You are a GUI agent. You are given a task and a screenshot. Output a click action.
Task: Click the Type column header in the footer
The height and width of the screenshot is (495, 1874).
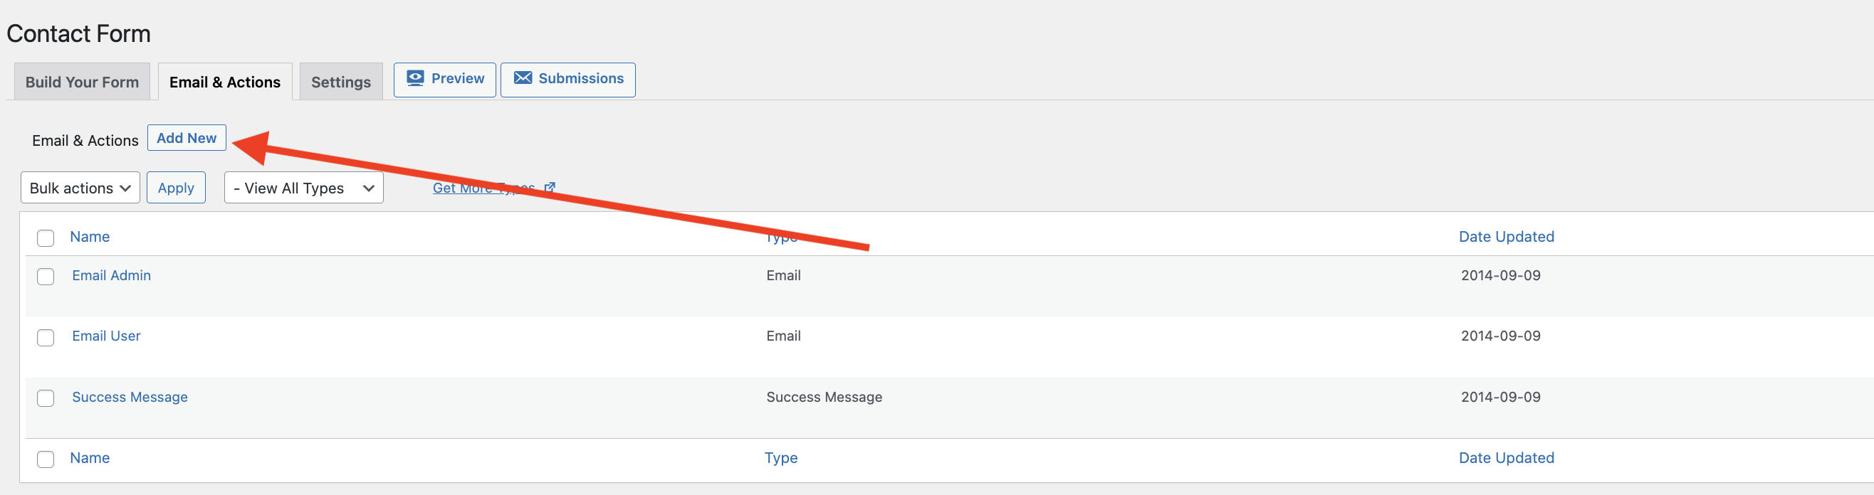pos(780,458)
